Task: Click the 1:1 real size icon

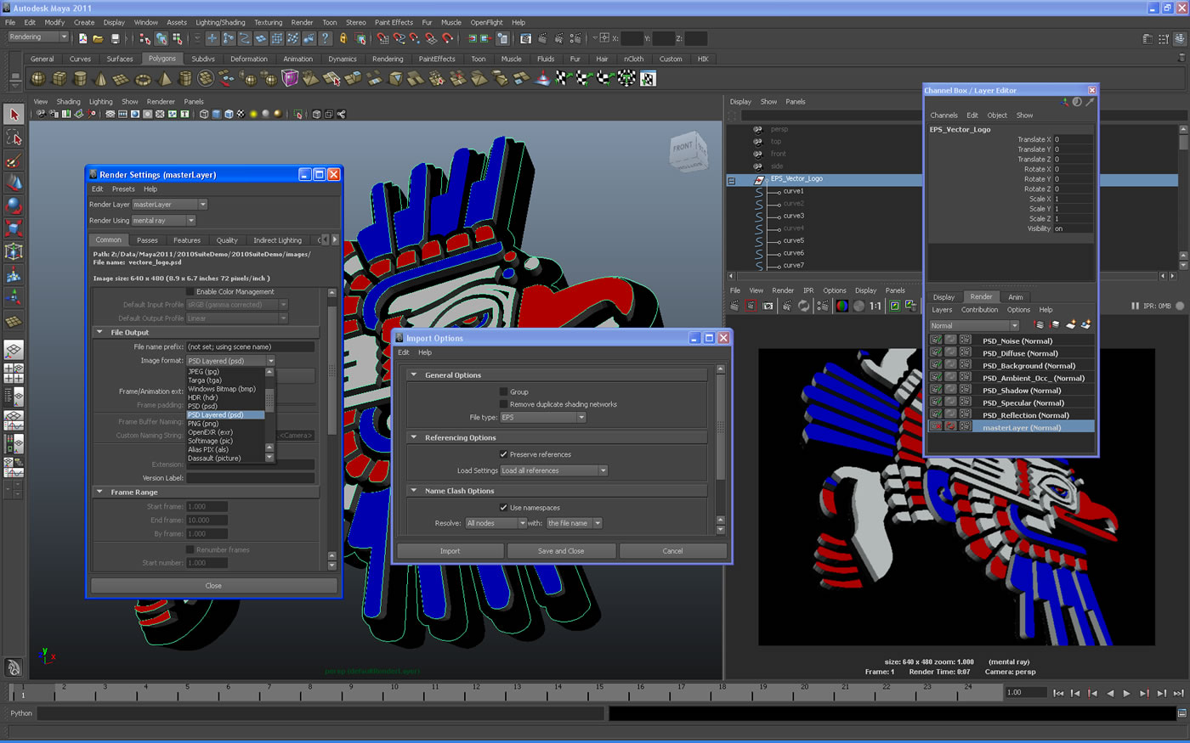Action: point(875,306)
